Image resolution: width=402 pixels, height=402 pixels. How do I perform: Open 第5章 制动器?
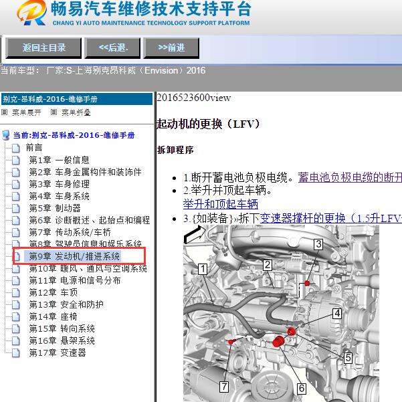click(55, 208)
